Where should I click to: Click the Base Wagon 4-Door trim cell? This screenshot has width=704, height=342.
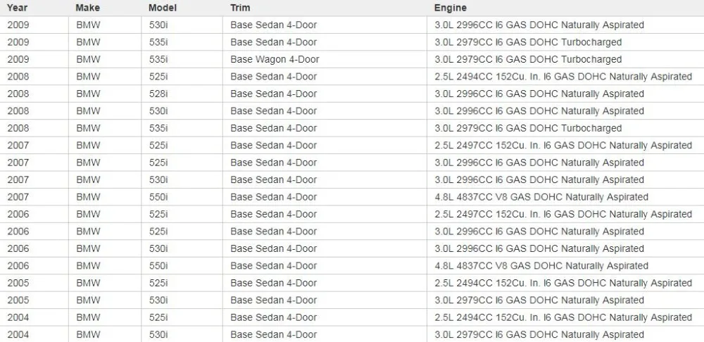(325, 59)
